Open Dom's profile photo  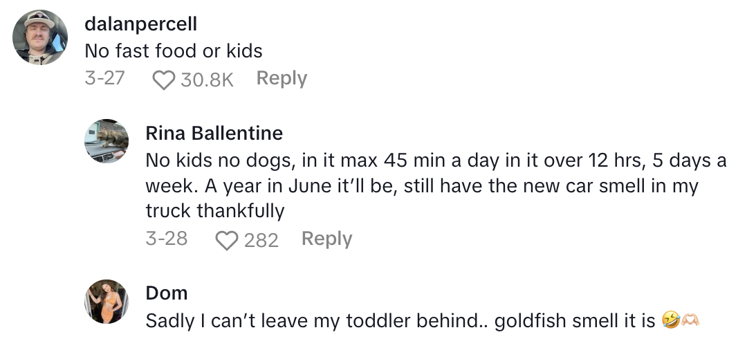(107, 301)
